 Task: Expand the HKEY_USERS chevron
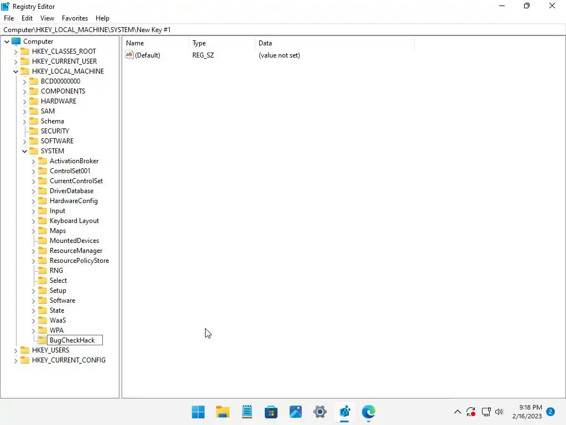pyautogui.click(x=15, y=350)
